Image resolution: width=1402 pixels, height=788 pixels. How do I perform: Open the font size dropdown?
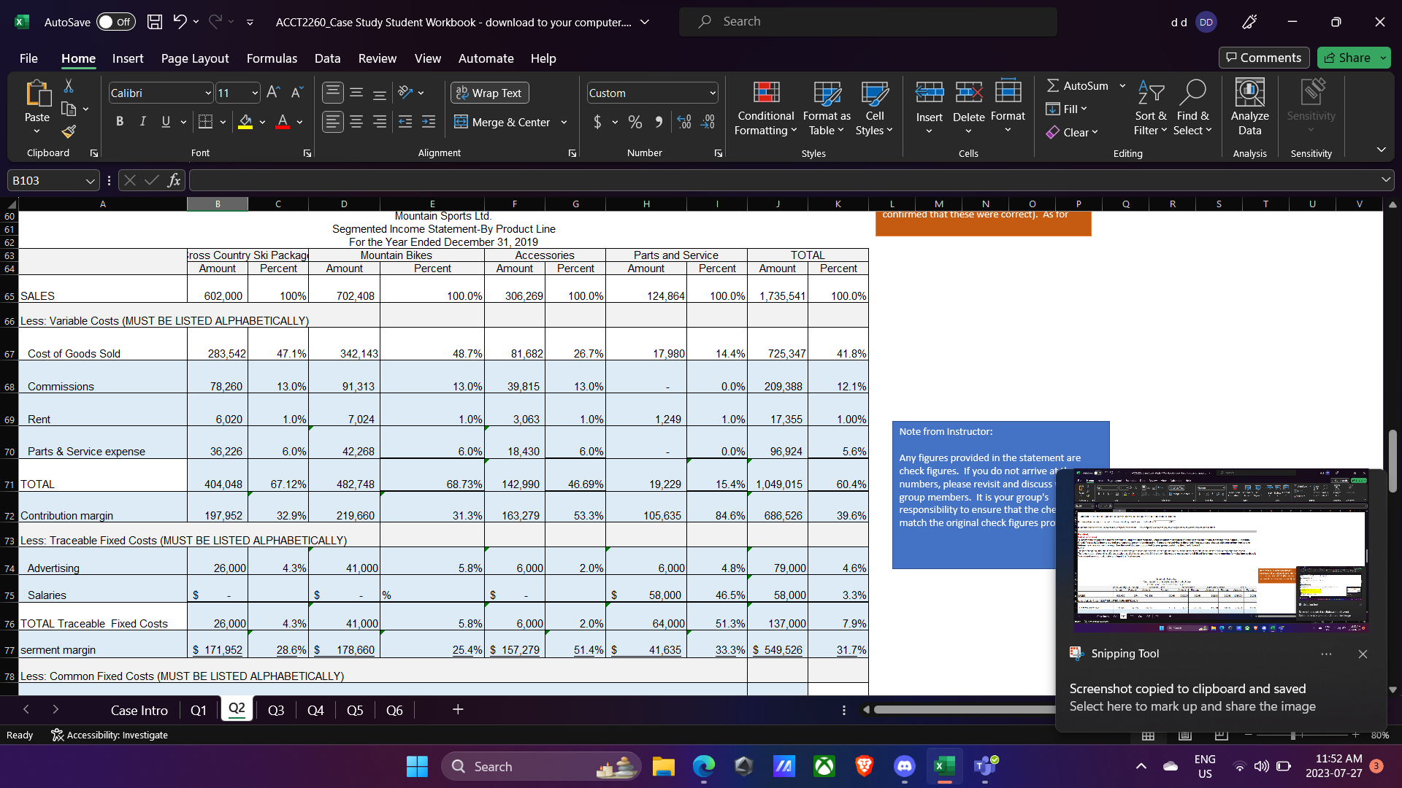tap(255, 93)
